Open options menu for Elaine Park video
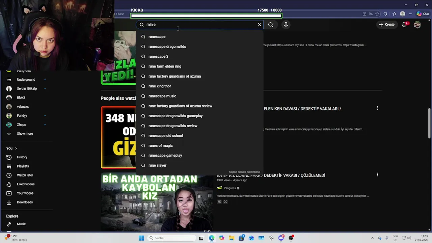The height and width of the screenshot is (243, 432). 377,174
